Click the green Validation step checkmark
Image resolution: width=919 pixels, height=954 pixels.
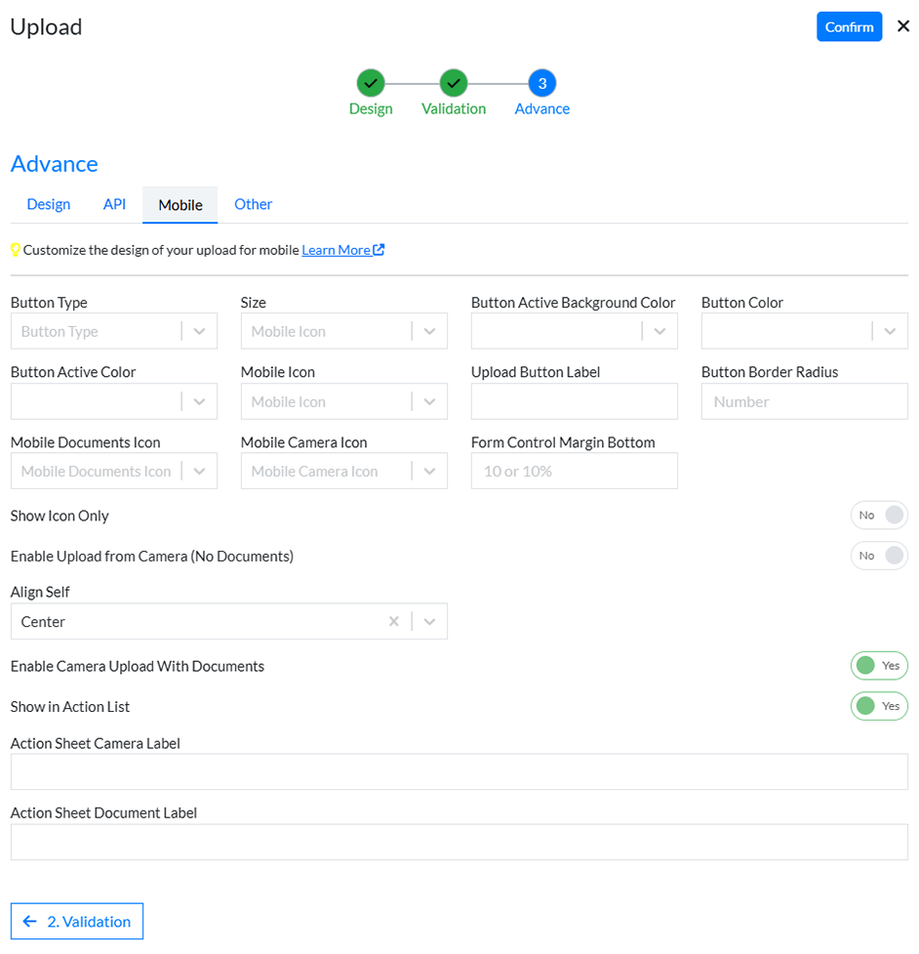pos(453,83)
